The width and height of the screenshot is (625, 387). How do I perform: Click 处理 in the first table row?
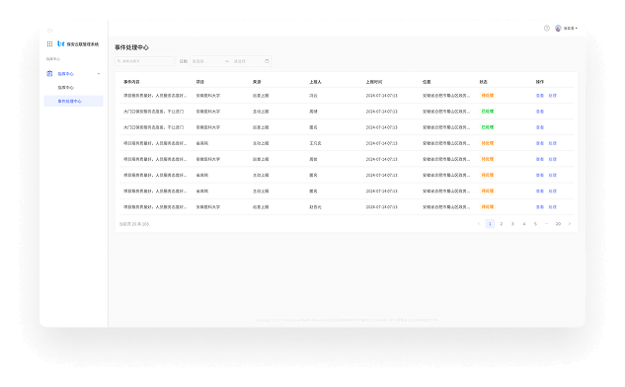[x=553, y=96]
